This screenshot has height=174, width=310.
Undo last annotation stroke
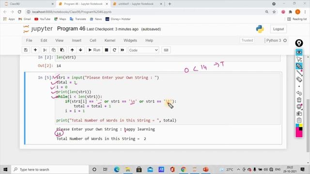(299, 93)
